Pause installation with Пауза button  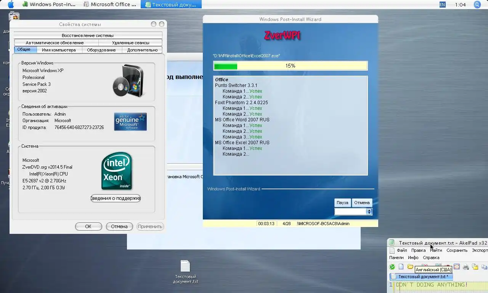click(x=342, y=203)
